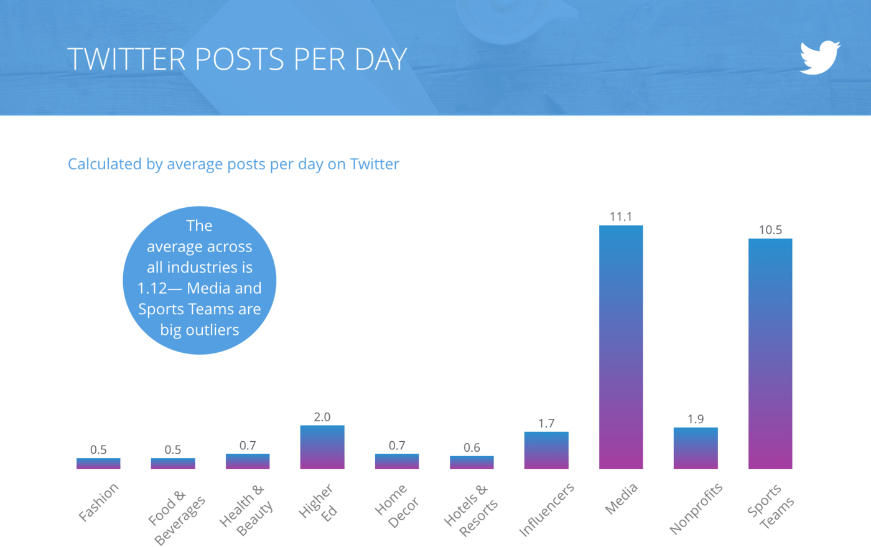This screenshot has width=871, height=547.
Task: Click the 'Influencers' axis label
Action: [546, 510]
